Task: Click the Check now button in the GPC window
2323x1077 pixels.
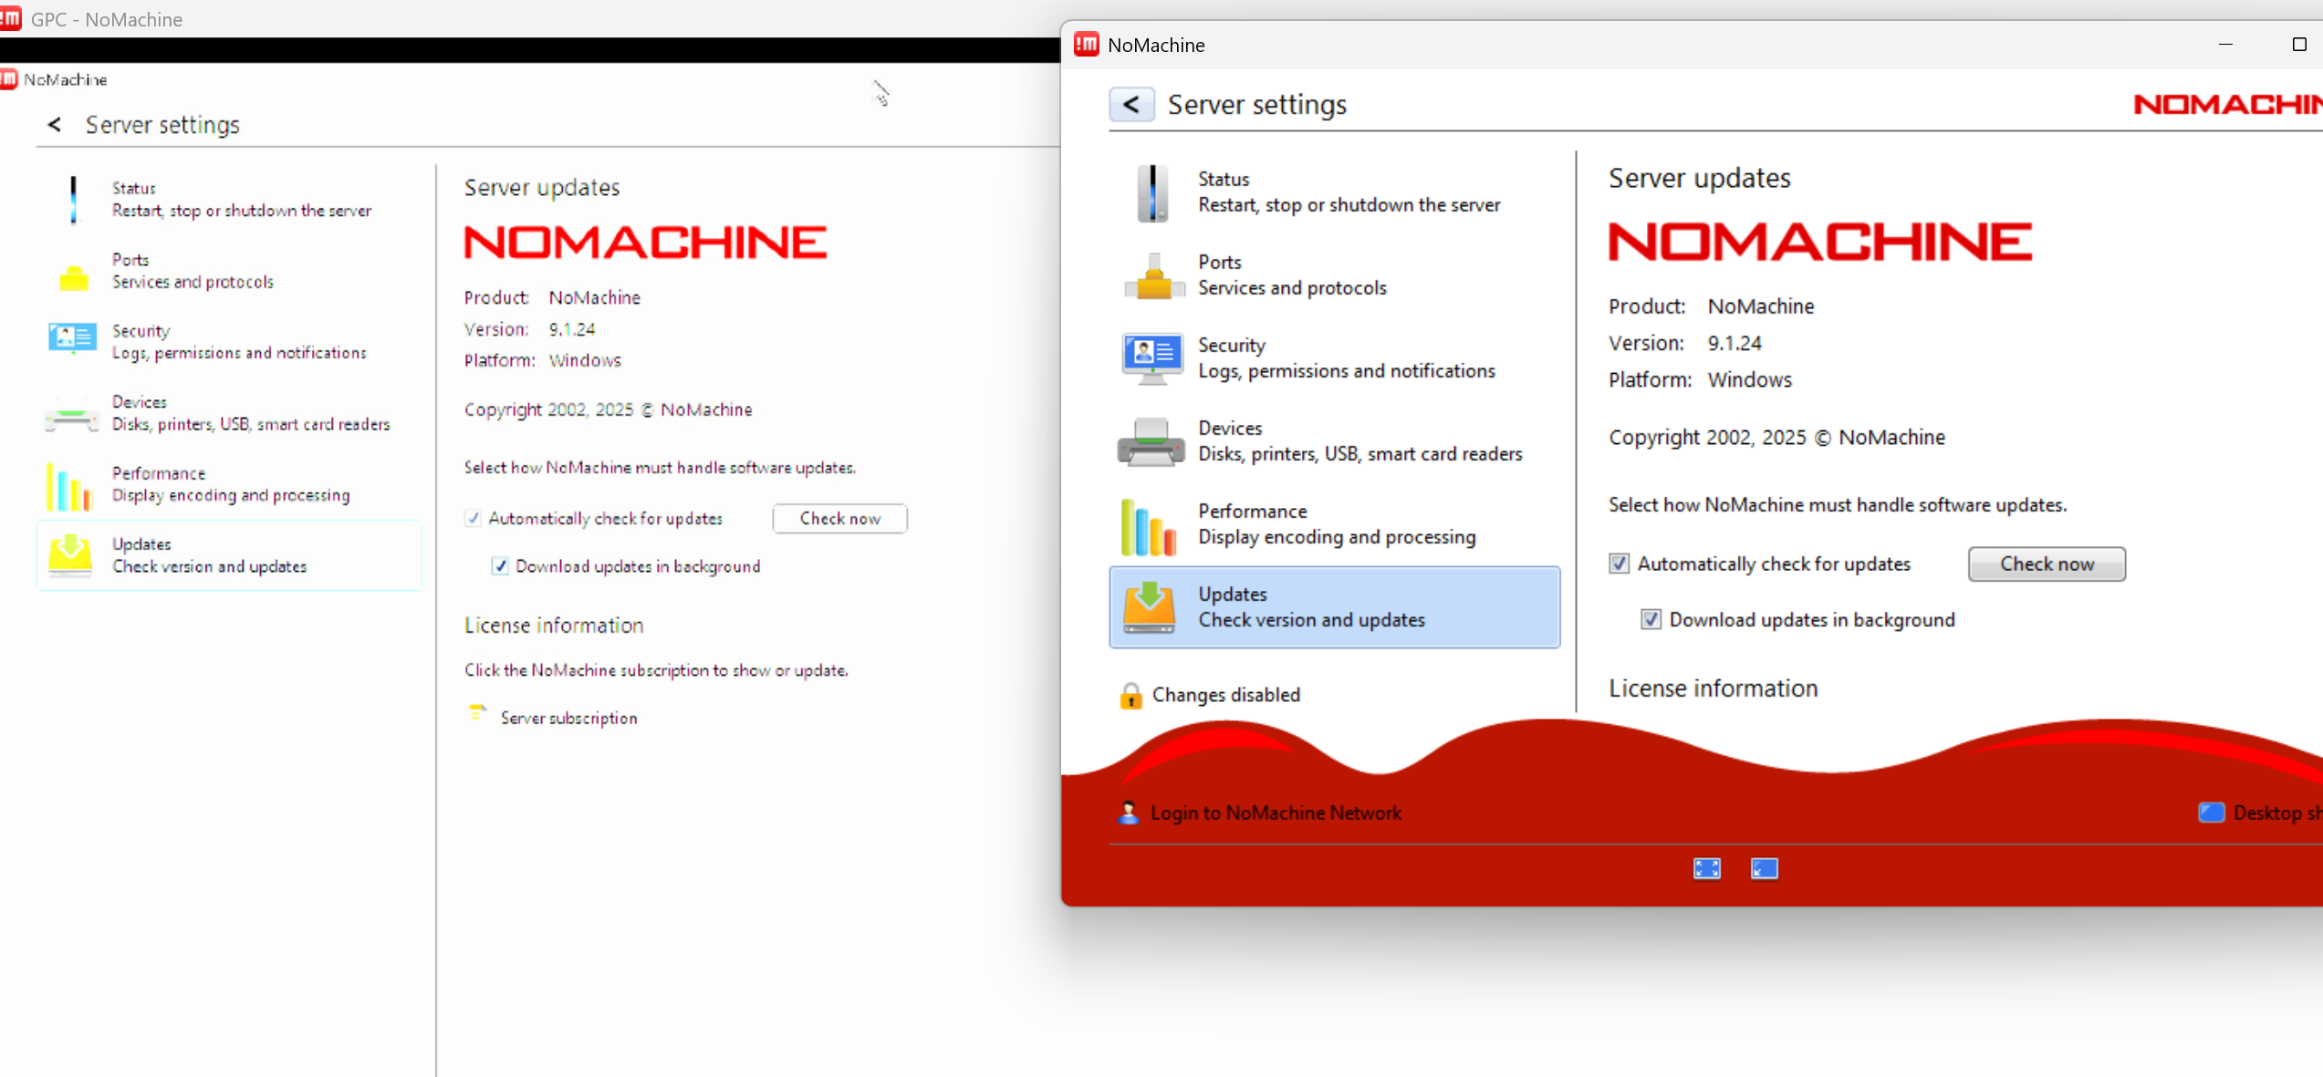Action: pyautogui.click(x=839, y=518)
